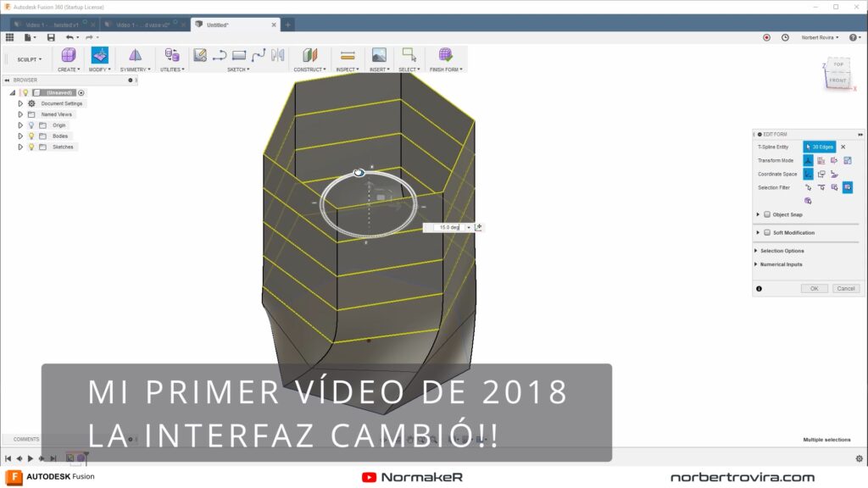Expand the Sketches folder in browser
Viewport: 868px width, 488px height.
point(20,147)
